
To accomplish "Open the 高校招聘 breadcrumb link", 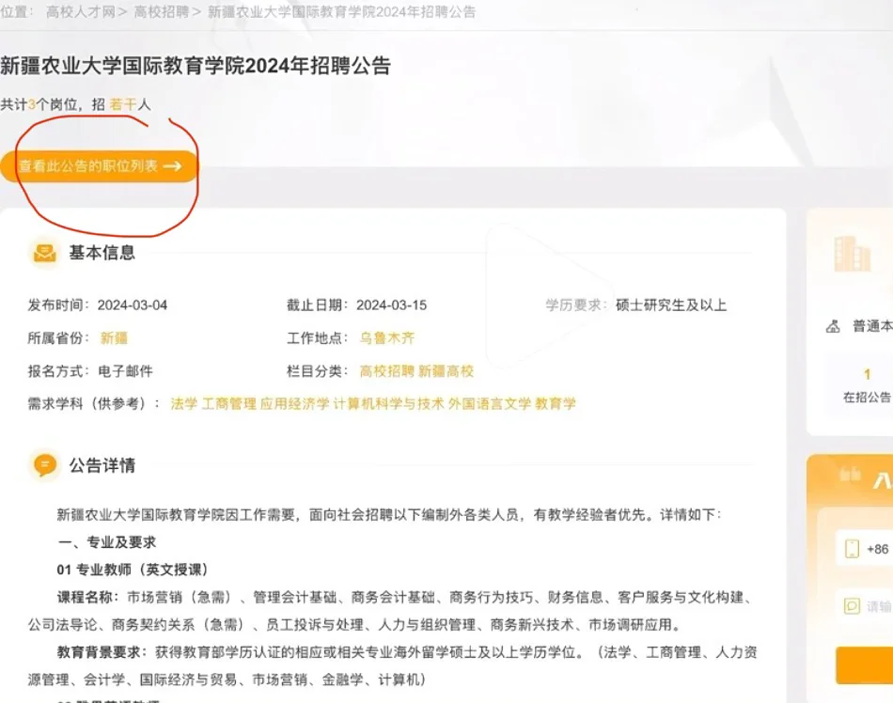I will pos(161,12).
